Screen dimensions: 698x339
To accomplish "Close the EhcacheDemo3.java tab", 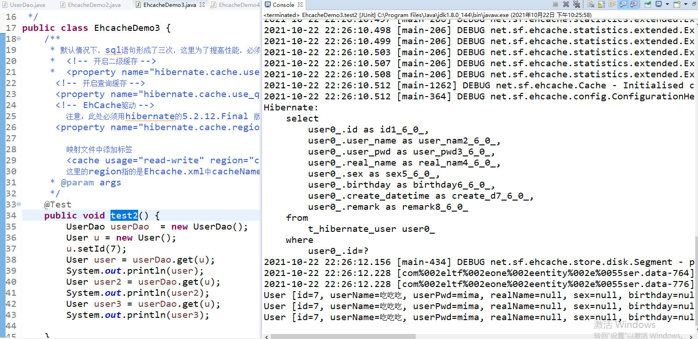I will [202, 5].
